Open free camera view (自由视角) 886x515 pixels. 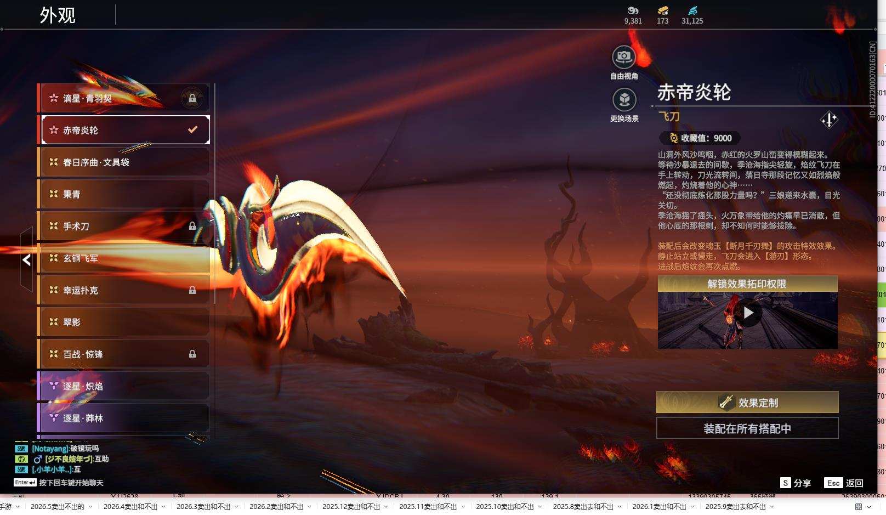(x=623, y=56)
